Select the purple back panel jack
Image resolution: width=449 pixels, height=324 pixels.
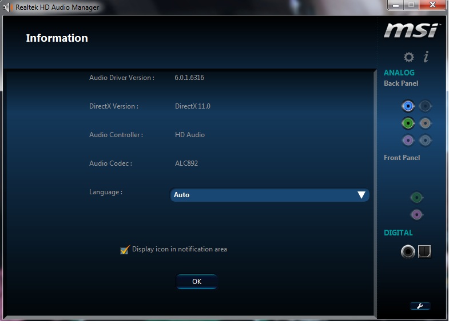(408, 141)
